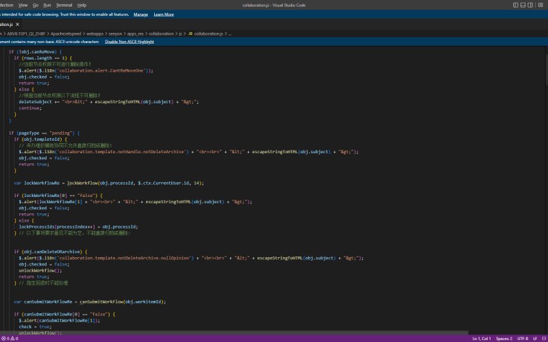Open the Run menu
Image resolution: width=548 pixels, height=342 pixels.
(x=47, y=5)
